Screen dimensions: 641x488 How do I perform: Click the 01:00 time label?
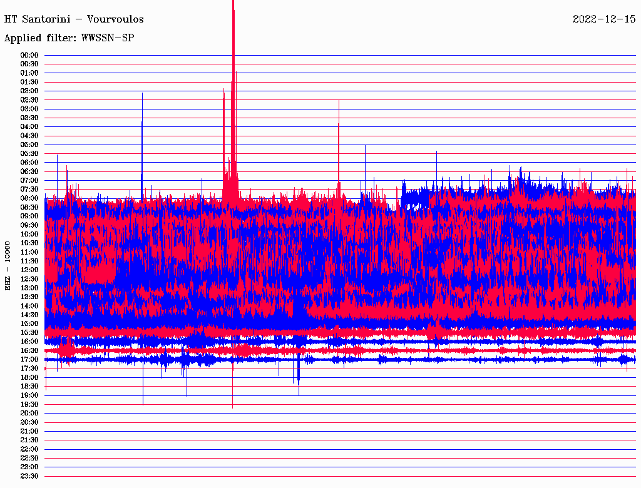pyautogui.click(x=29, y=73)
